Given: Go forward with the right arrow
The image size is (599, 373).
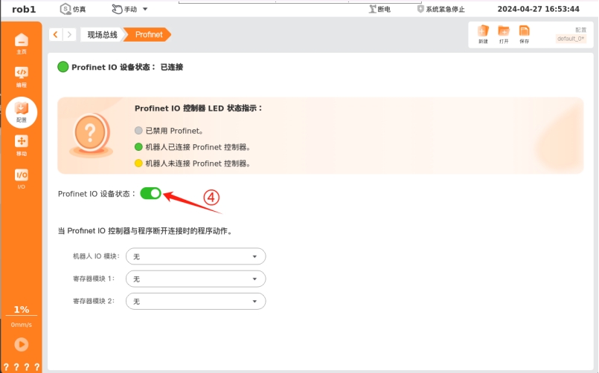Looking at the screenshot, I should pyautogui.click(x=69, y=35).
